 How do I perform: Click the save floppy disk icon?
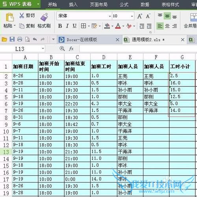point(12,39)
